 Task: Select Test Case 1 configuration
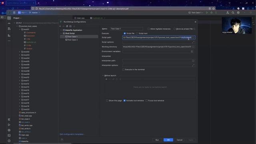click(79, 36)
